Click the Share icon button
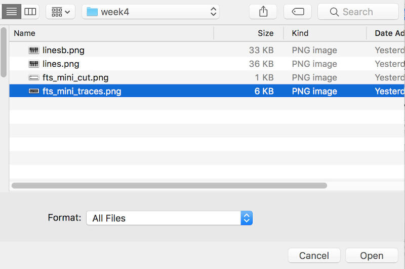This screenshot has width=405, height=269. click(263, 12)
